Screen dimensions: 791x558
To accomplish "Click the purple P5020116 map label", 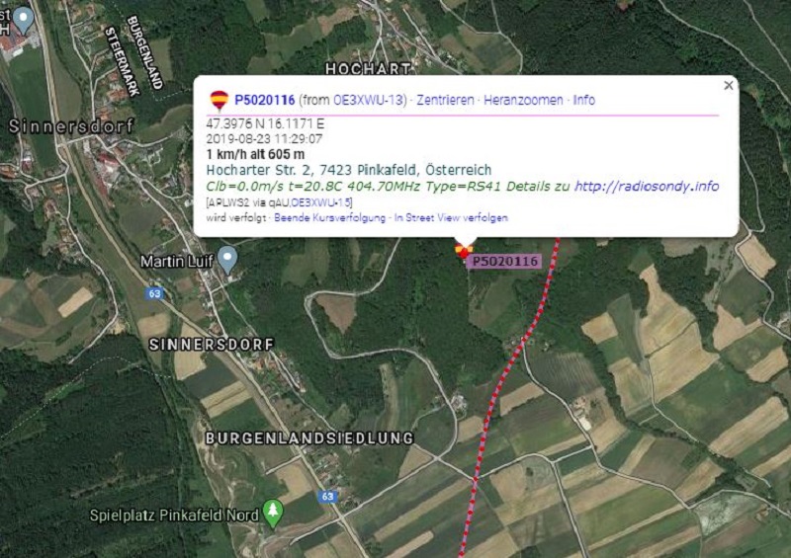I will (503, 261).
